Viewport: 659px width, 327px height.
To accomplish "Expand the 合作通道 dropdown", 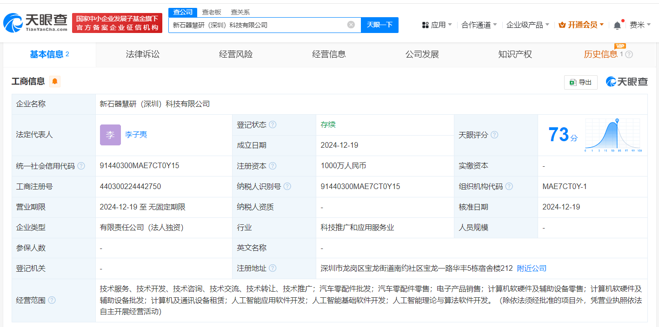I will pyautogui.click(x=479, y=25).
